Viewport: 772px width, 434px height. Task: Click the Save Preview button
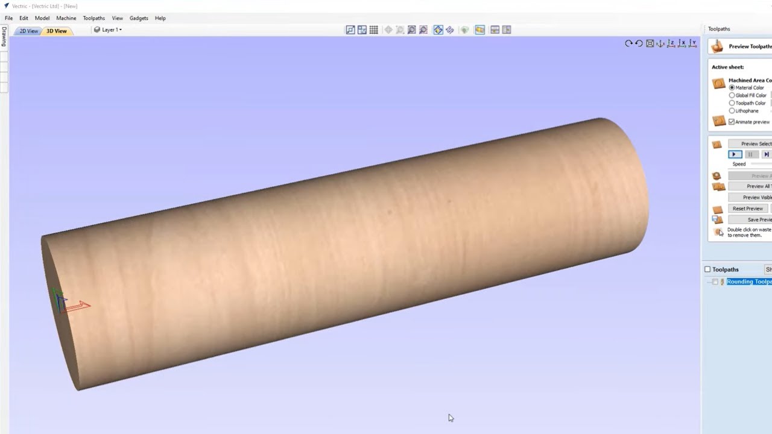click(x=750, y=219)
